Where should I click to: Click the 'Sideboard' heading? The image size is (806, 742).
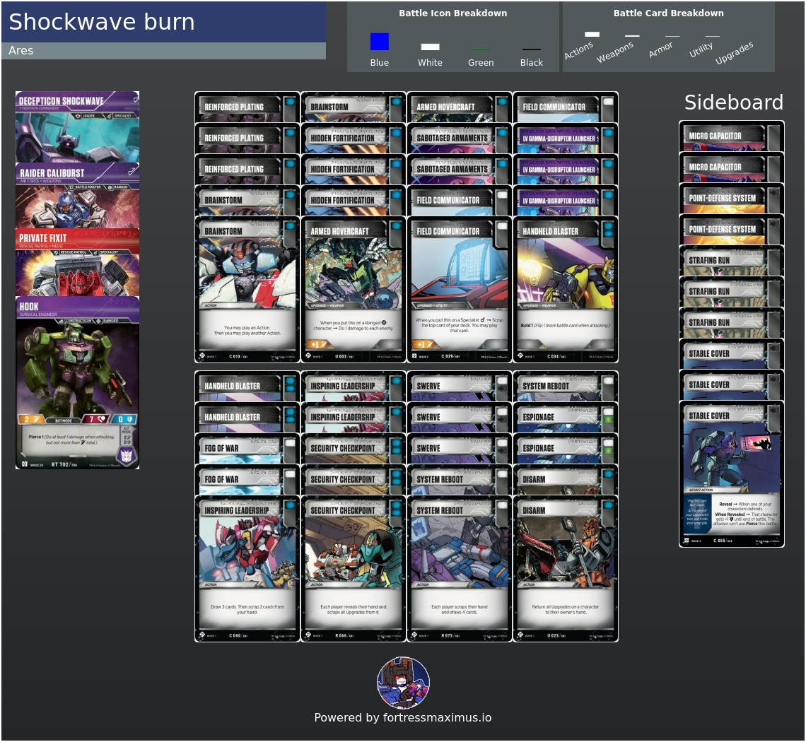[x=733, y=102]
